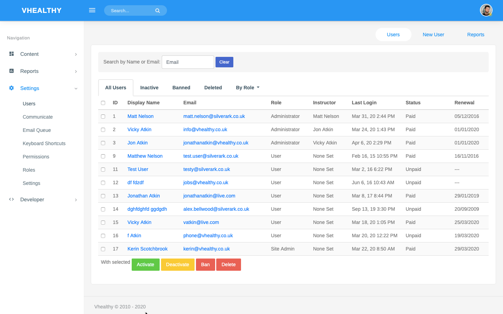Tick the select-all checkbox in table header
Image resolution: width=503 pixels, height=314 pixels.
(x=103, y=103)
